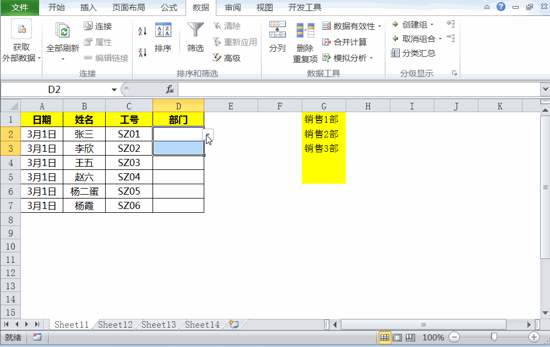
Task: Expand the formula bar chevron
Action: [545, 89]
